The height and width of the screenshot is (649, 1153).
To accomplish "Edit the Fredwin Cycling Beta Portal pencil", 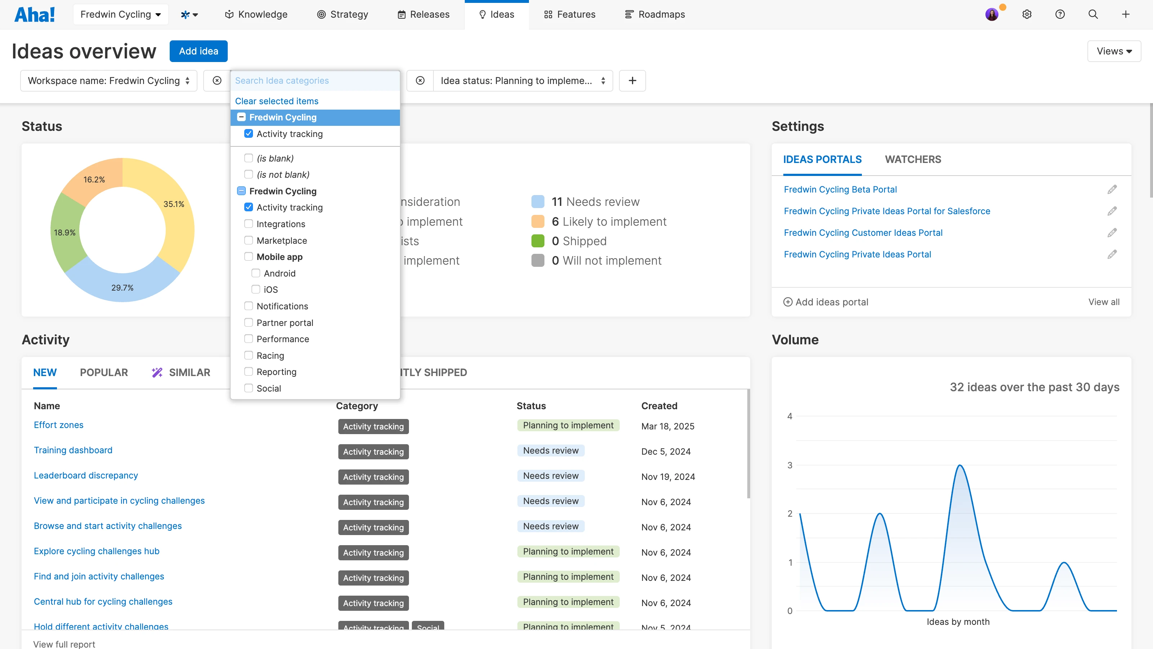I will 1112,189.
